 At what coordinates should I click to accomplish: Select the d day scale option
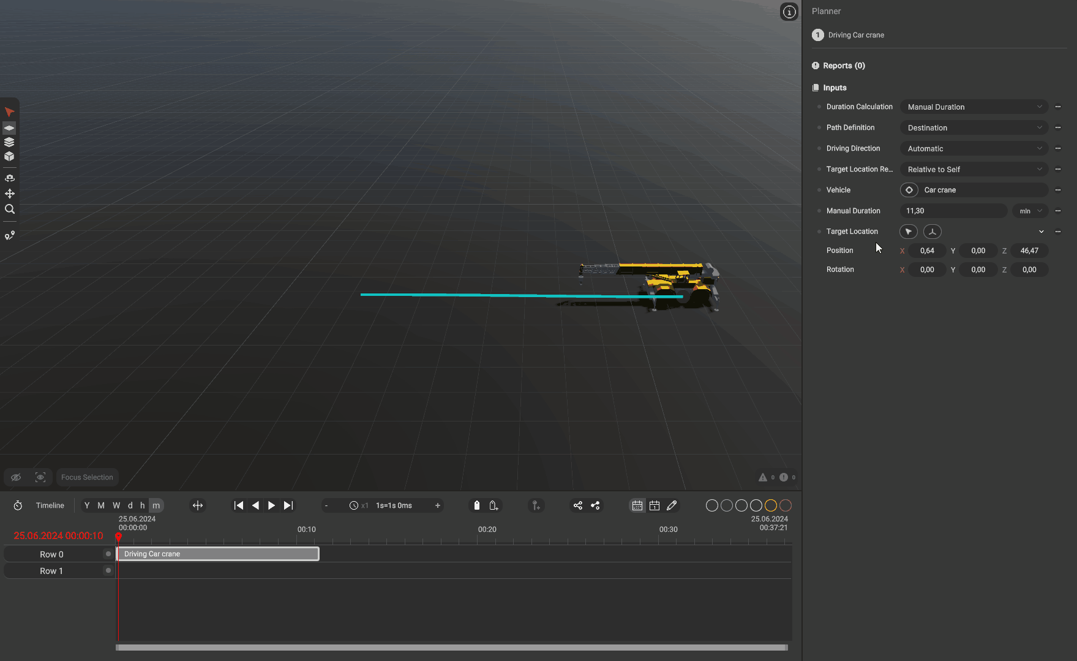pos(130,505)
